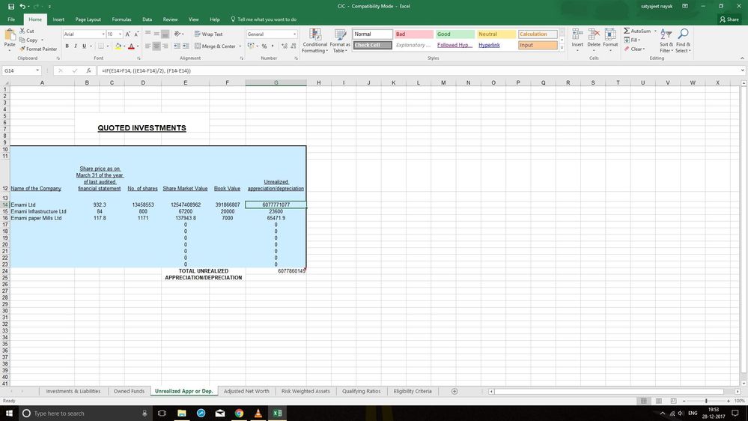Toggle Center horizontal alignment

(x=156, y=46)
